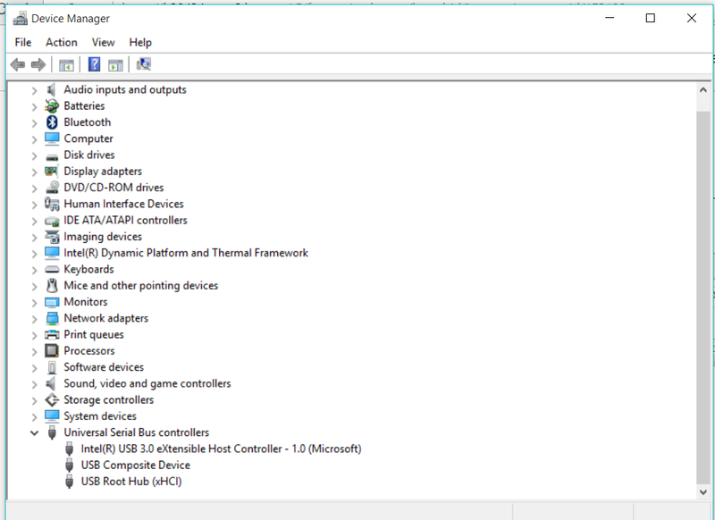Open the View menu
Image resolution: width=715 pixels, height=520 pixels.
point(103,42)
